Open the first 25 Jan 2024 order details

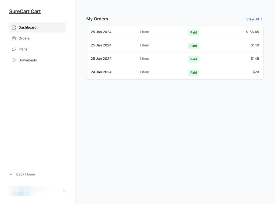tap(175, 32)
